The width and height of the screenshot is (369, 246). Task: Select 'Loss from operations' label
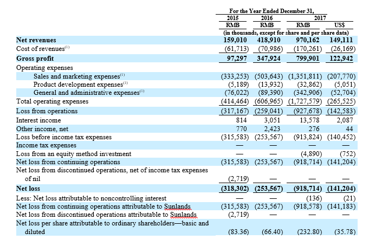tap(47, 111)
